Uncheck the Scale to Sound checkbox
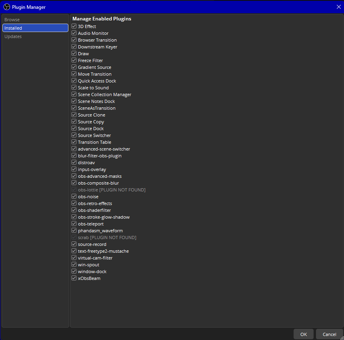This screenshot has height=340, width=344. [74, 88]
